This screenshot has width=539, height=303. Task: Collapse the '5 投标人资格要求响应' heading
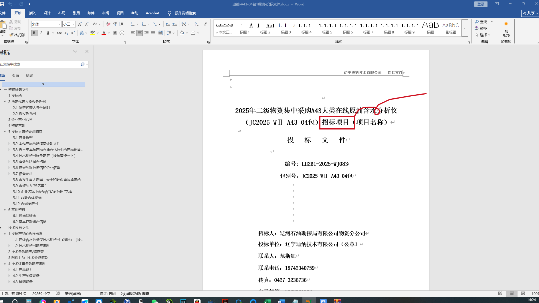click(5, 132)
